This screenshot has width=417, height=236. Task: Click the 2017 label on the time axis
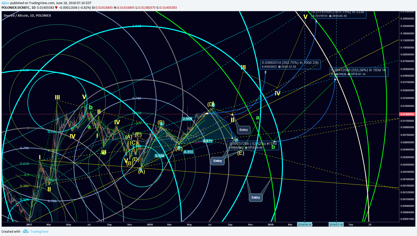pyautogui.click(x=29, y=225)
